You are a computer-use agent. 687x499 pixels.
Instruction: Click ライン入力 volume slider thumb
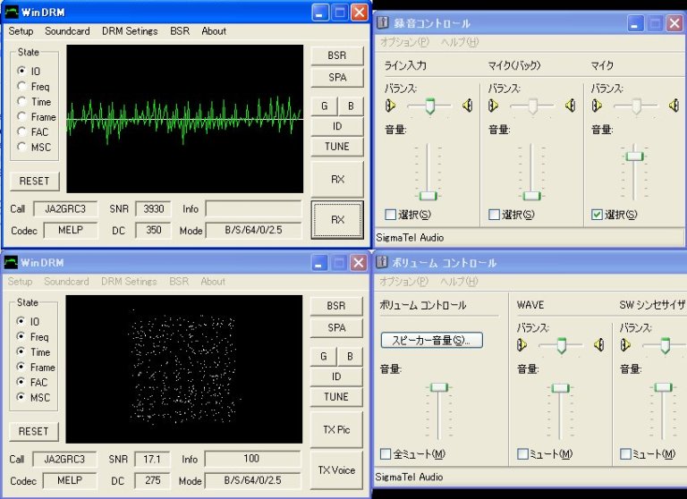click(428, 196)
